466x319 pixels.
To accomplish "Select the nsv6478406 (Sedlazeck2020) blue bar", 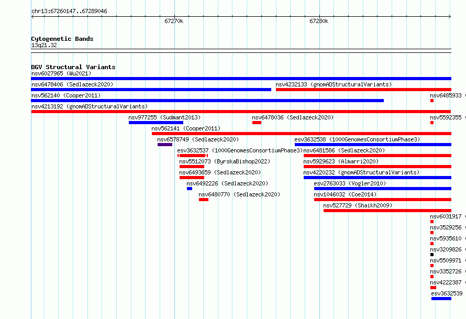I will [x=151, y=90].
